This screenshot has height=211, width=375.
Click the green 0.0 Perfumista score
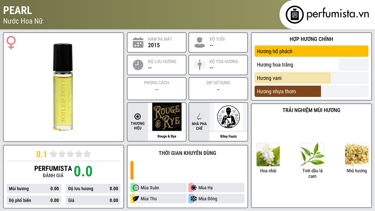[83, 171]
